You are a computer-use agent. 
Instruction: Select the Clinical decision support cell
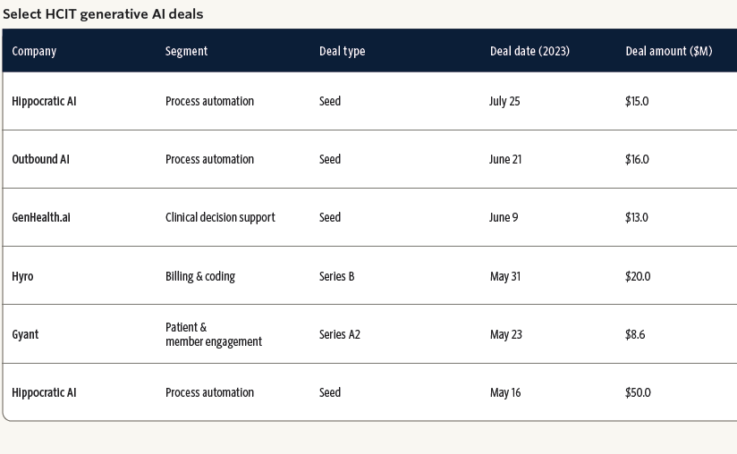click(220, 217)
